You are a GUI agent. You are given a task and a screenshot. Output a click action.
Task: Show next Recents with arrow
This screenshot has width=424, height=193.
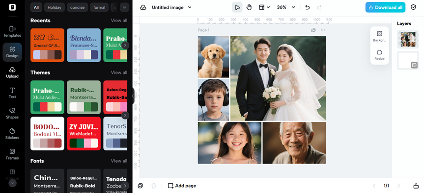[x=125, y=45]
